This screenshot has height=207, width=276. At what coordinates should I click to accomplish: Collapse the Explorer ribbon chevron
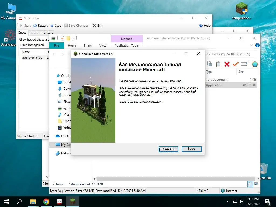pyautogui.click(x=251, y=45)
